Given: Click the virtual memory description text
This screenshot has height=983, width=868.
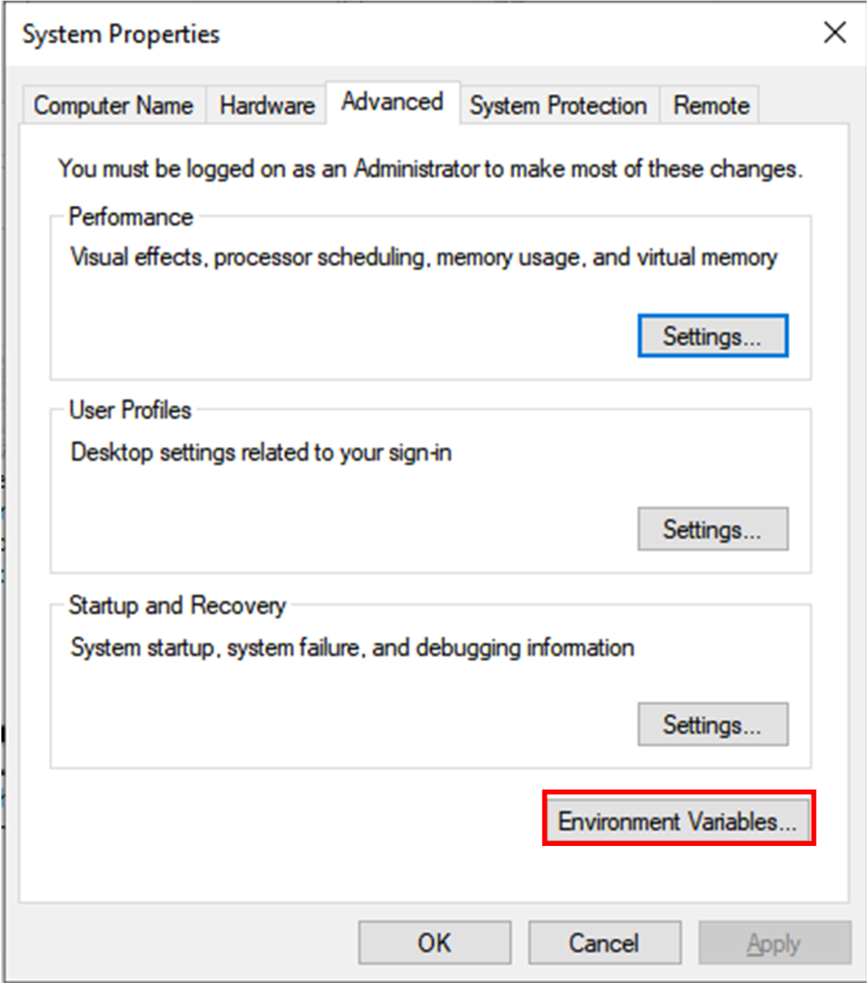Looking at the screenshot, I should (423, 257).
